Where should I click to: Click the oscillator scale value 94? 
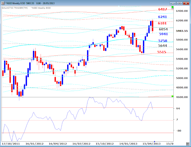[x=178, y=108]
